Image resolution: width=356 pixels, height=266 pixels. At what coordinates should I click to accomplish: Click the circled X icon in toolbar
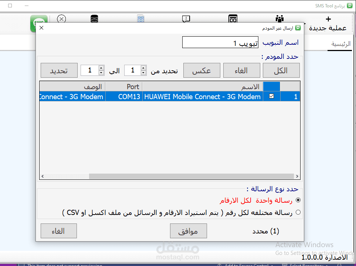[61, 18]
